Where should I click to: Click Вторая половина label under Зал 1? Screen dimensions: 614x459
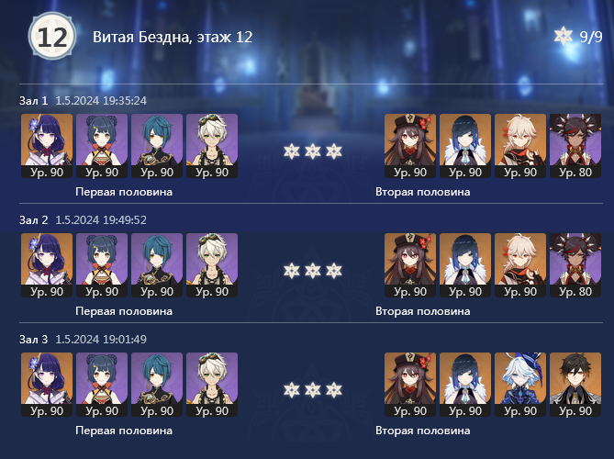(x=423, y=192)
